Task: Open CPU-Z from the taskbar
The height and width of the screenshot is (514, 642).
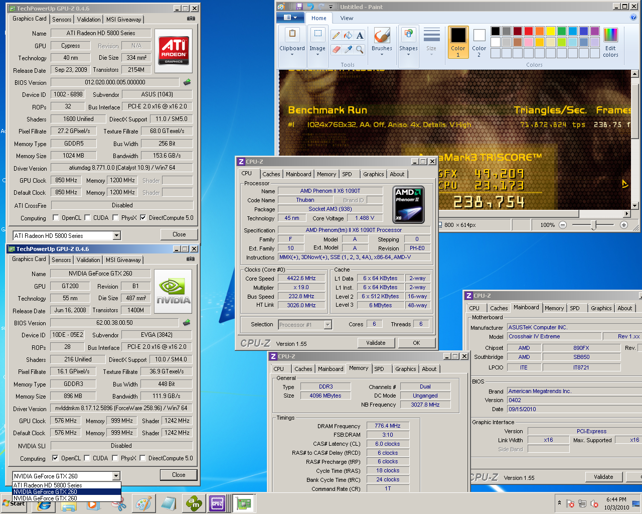Action: 217,503
